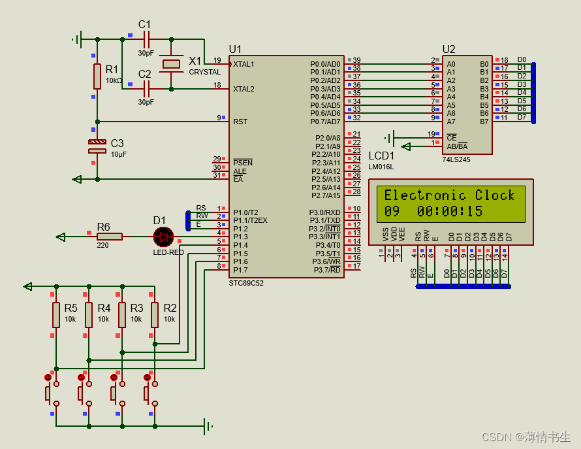Viewport: 581px width, 449px height.
Task: Click the ground symbol left of C1
Action: pyautogui.click(x=77, y=39)
